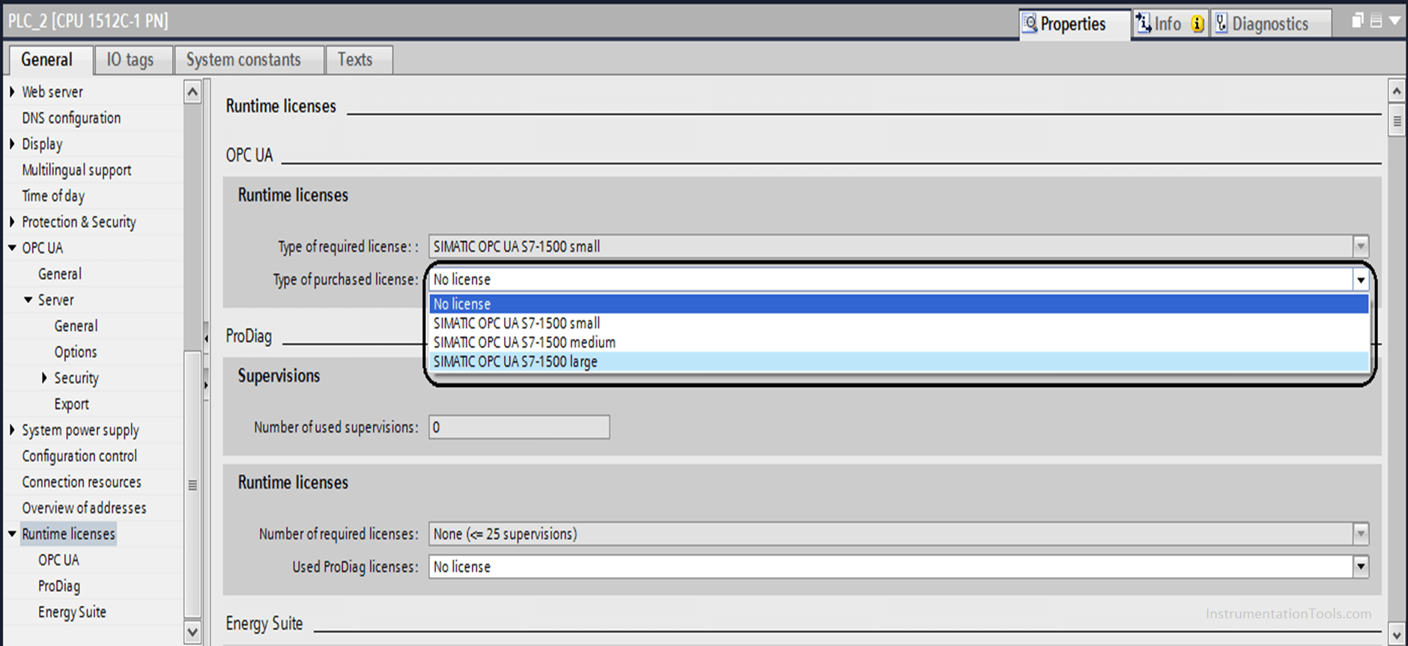Expand the Display tree node

click(12, 144)
